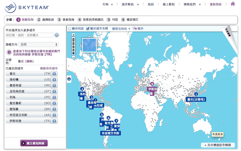The image size is (241, 151).
Task: Click 移除所有城市 link
Action: pos(49,68)
